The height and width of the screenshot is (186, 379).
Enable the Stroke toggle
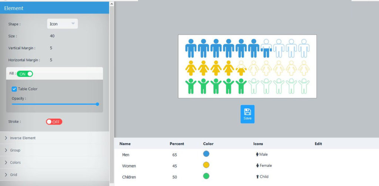54,122
